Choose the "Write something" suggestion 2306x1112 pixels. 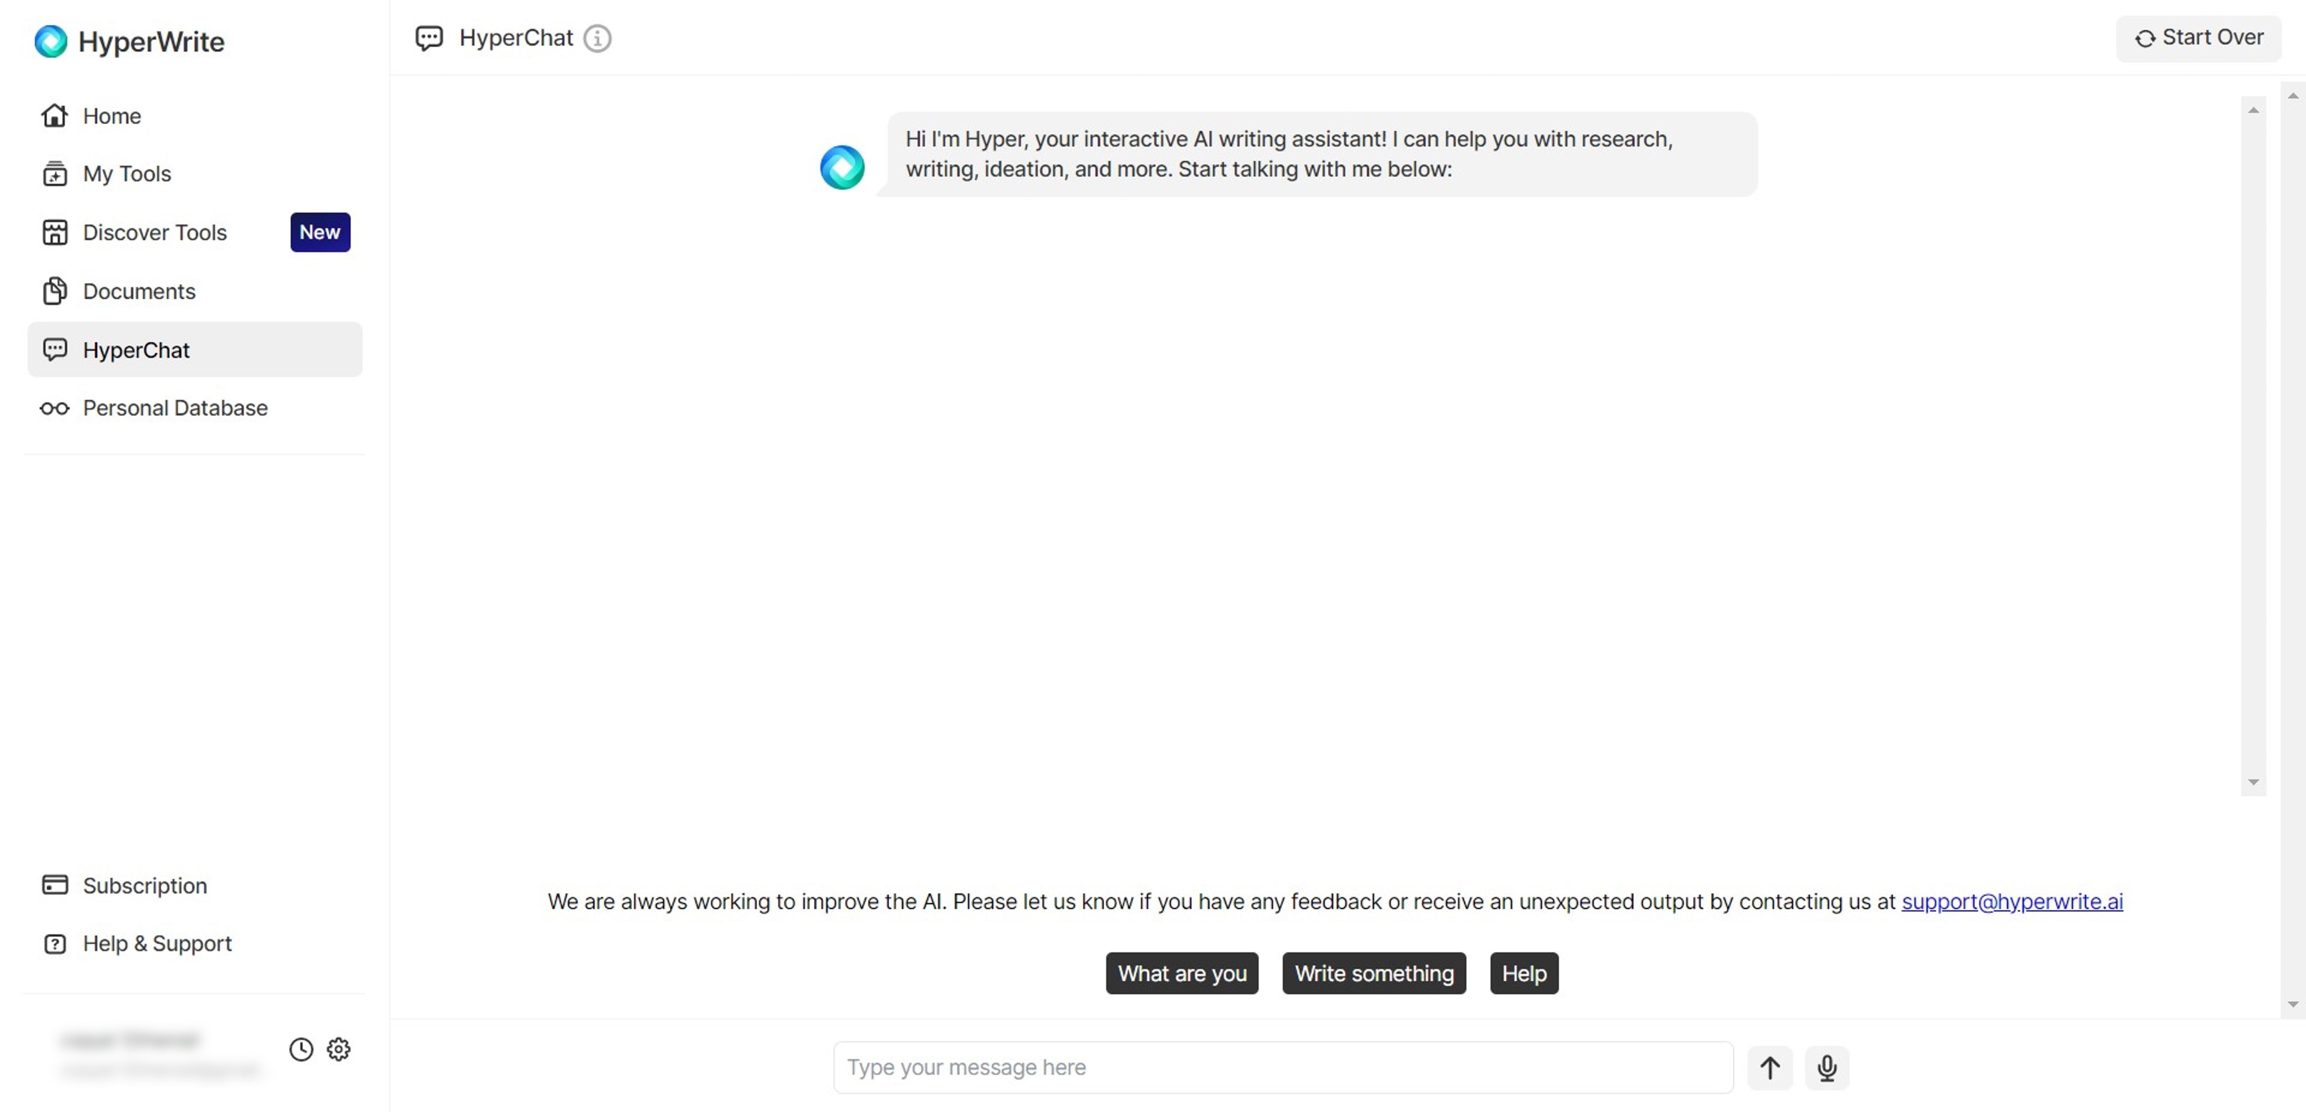[1373, 973]
